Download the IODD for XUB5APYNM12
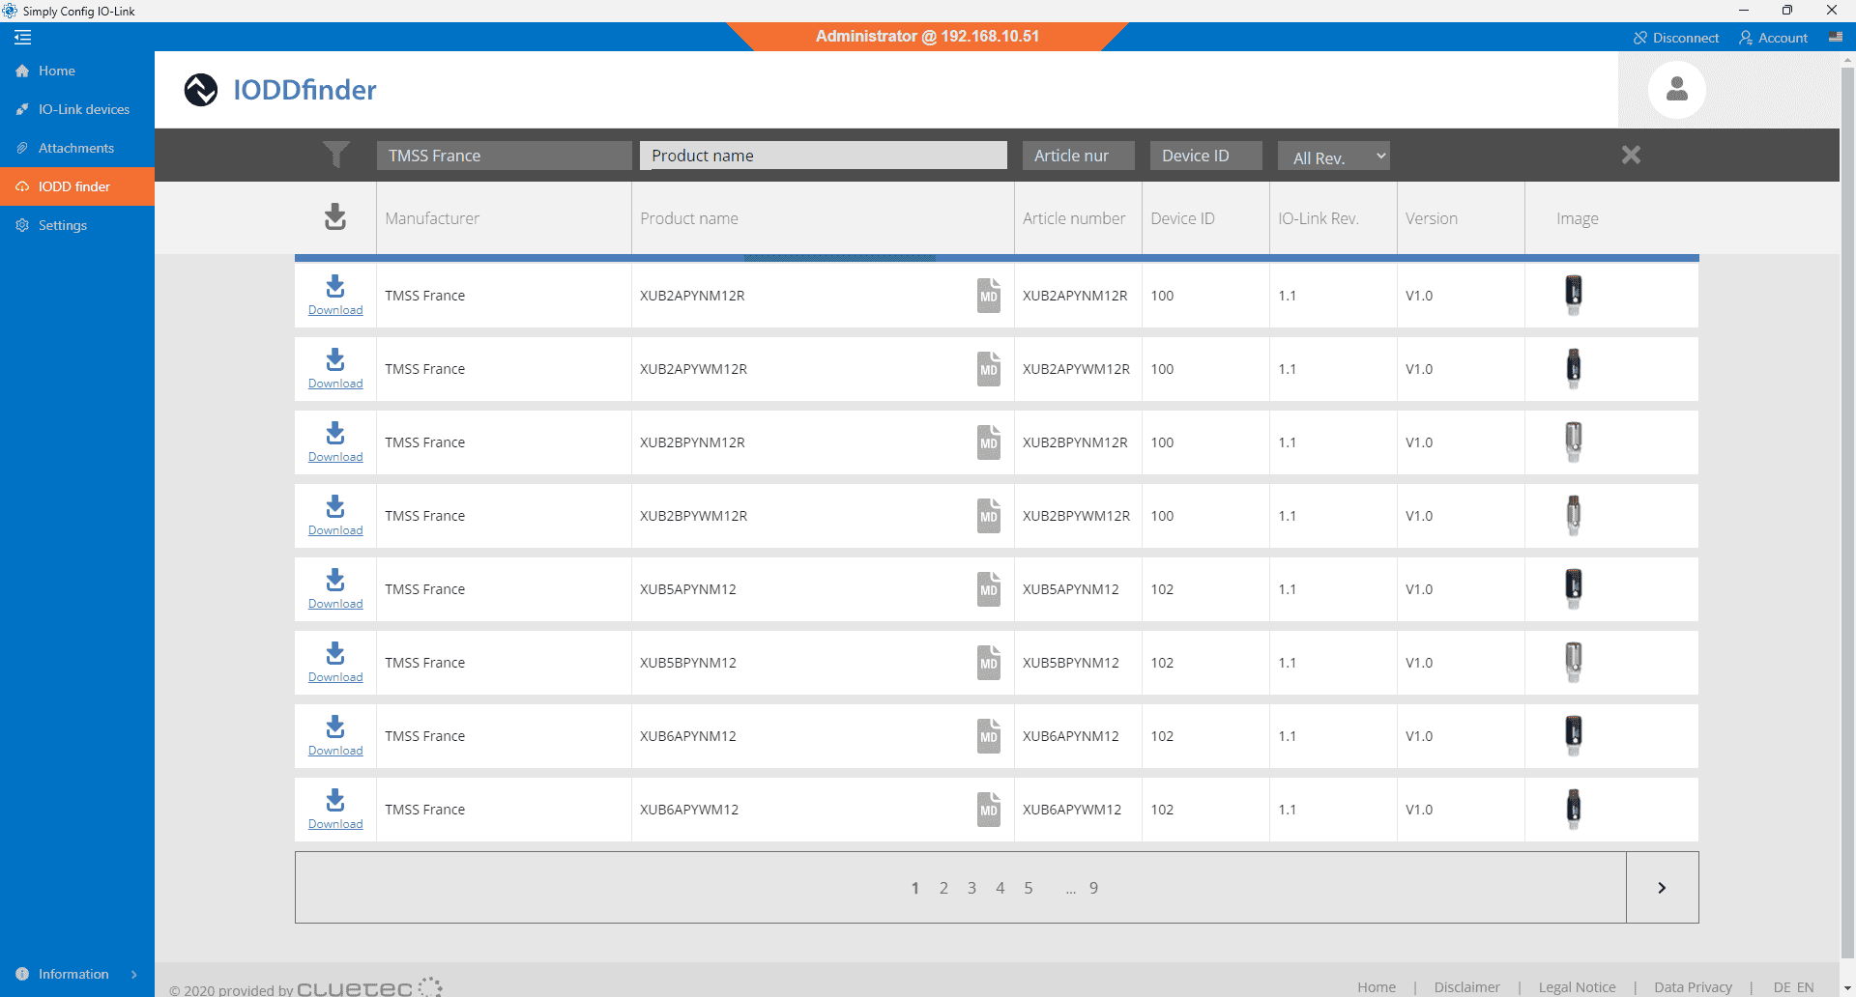 (x=335, y=588)
